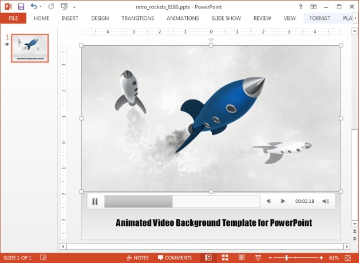Open PowerPoint Help question mark icon
The height and width of the screenshot is (263, 359).
301,7
